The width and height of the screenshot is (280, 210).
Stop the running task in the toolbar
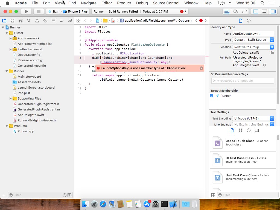click(x=39, y=11)
